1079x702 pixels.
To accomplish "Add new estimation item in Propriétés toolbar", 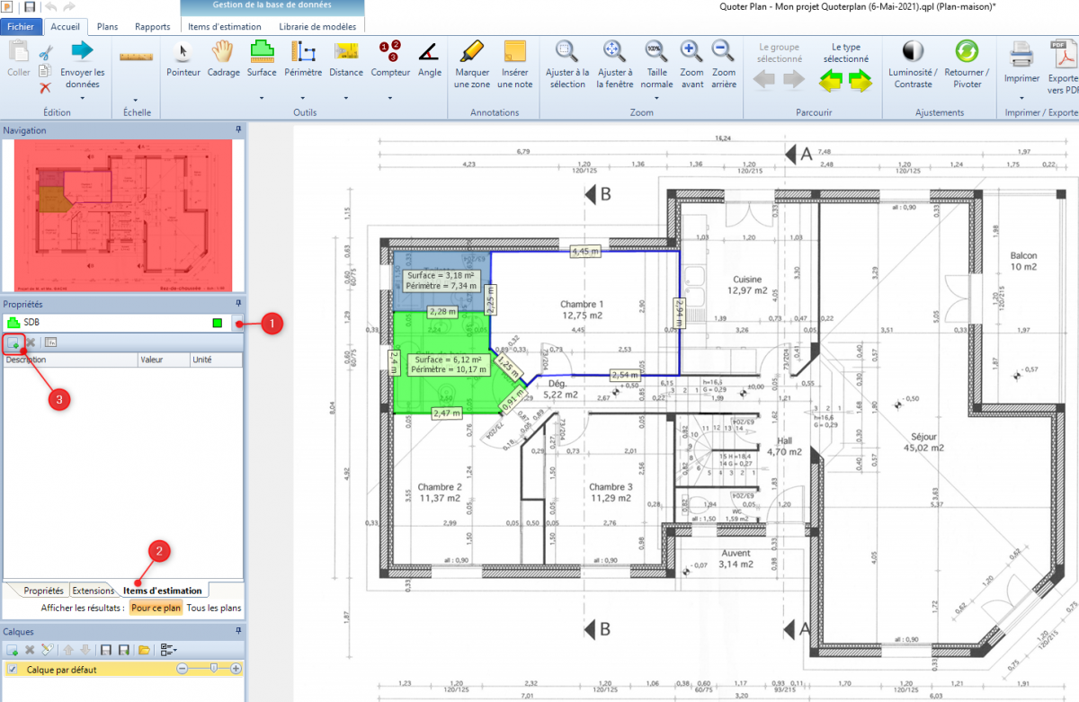I will point(13,342).
